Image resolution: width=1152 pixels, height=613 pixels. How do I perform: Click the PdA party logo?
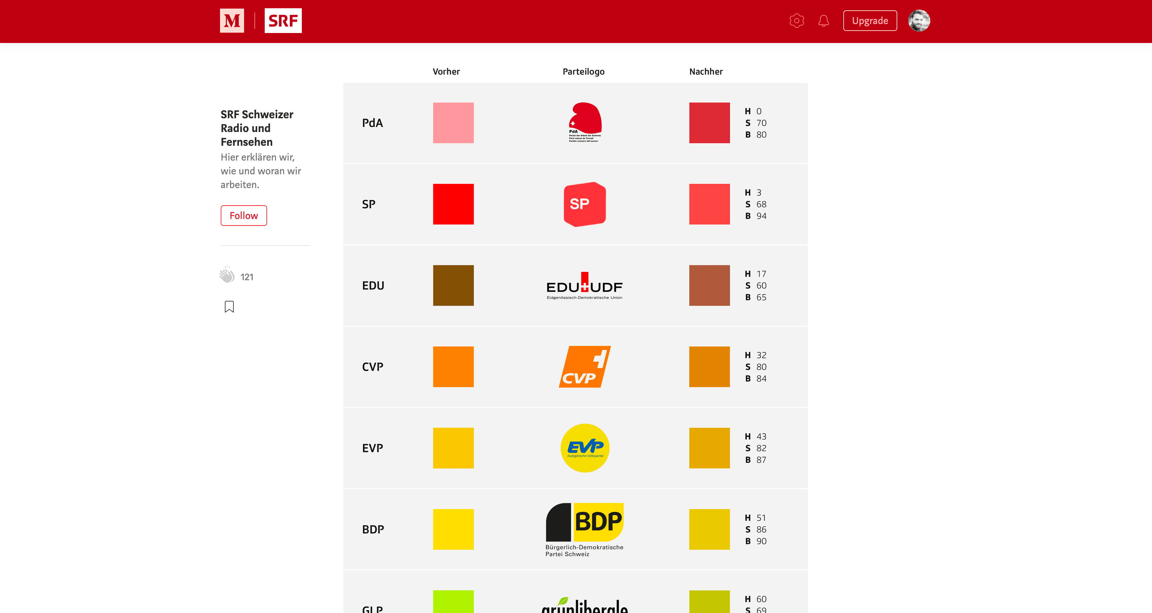coord(585,122)
